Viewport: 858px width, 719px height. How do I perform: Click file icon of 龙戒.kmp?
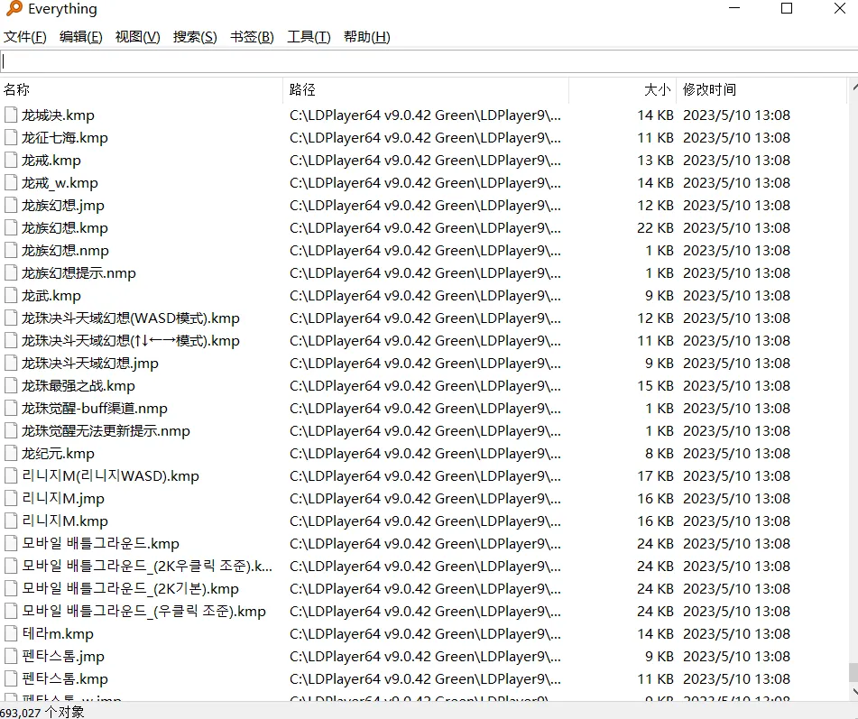point(11,160)
